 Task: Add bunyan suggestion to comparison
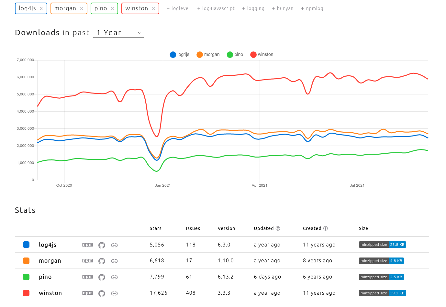[x=283, y=8]
